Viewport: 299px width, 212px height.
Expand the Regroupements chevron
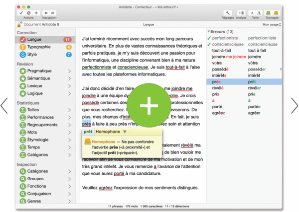[70, 125]
